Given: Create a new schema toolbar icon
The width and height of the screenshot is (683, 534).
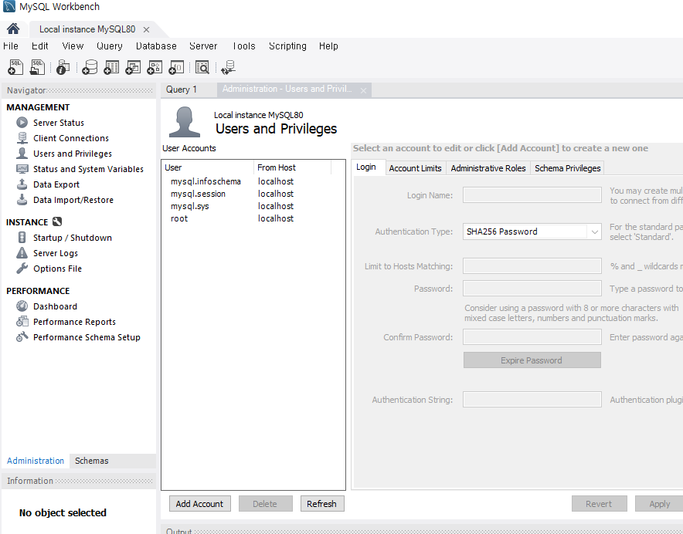Looking at the screenshot, I should tap(90, 67).
